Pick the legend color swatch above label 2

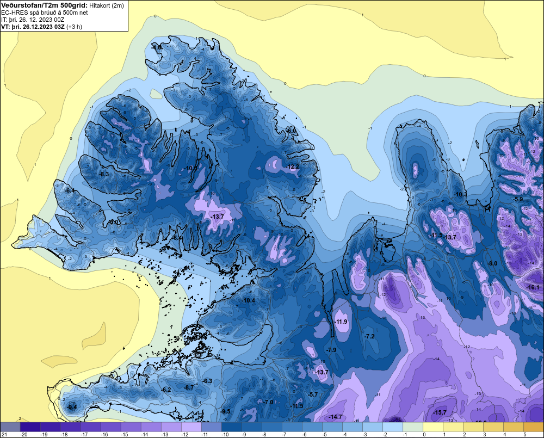[x=473, y=427]
